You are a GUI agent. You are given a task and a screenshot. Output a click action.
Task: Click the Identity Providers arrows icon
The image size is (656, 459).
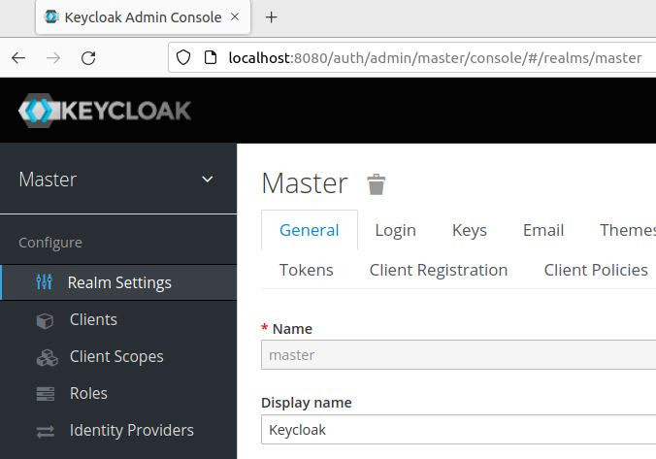point(46,431)
